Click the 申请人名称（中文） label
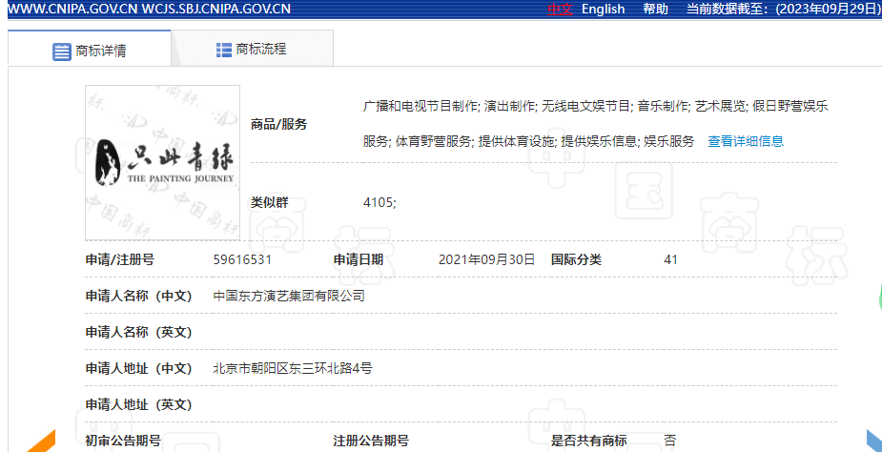Screen dimensions: 882x452 click(138, 296)
